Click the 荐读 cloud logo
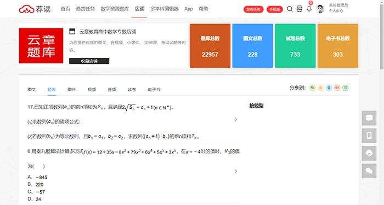 coord(35,9)
